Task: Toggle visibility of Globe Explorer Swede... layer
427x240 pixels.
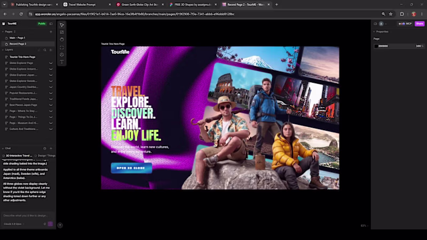Action: [51, 81]
